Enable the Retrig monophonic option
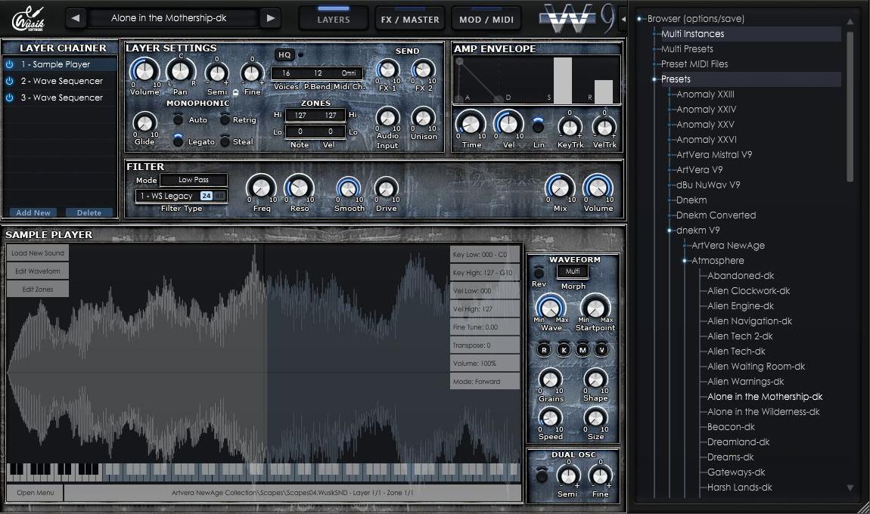870x514 pixels. tap(225, 119)
